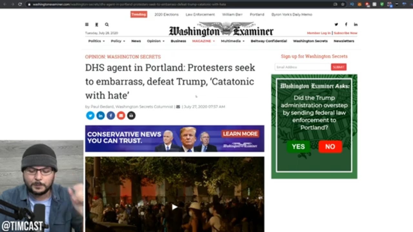
Task: Vote NO in the poll
Action: coord(330,147)
